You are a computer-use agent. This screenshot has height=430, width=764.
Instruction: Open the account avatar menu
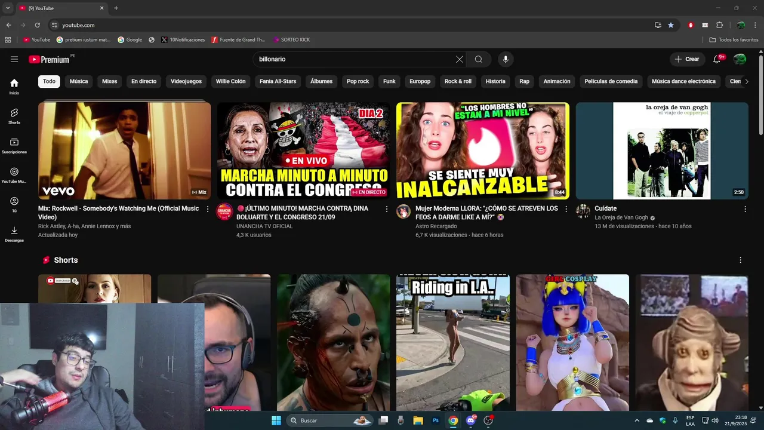740,59
